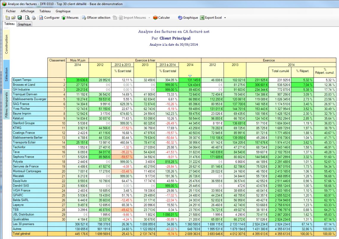
Task: Select the Brosses et Liand row label
Action: point(30,85)
